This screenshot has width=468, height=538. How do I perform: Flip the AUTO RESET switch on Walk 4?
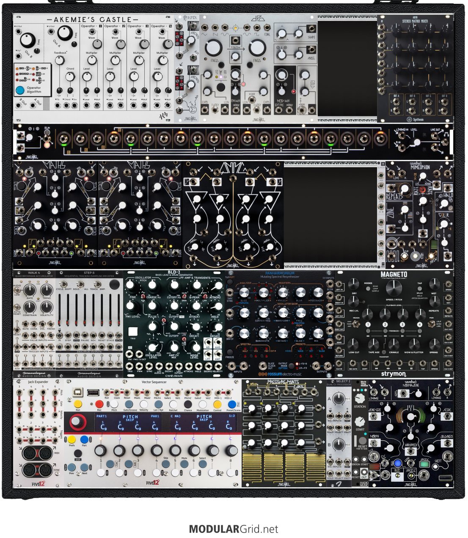17,307
